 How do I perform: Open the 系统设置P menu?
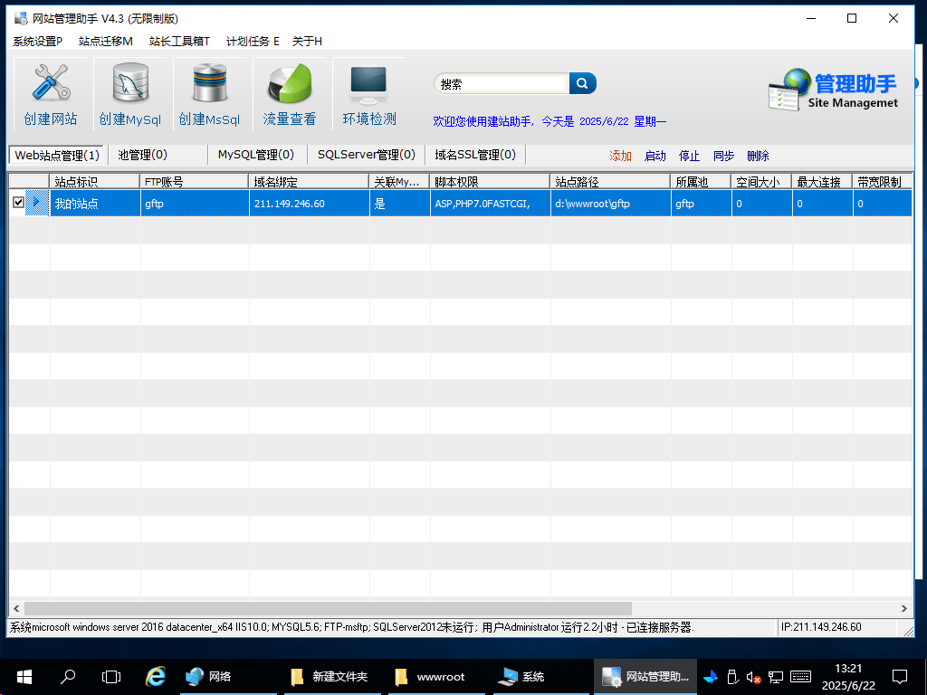38,42
